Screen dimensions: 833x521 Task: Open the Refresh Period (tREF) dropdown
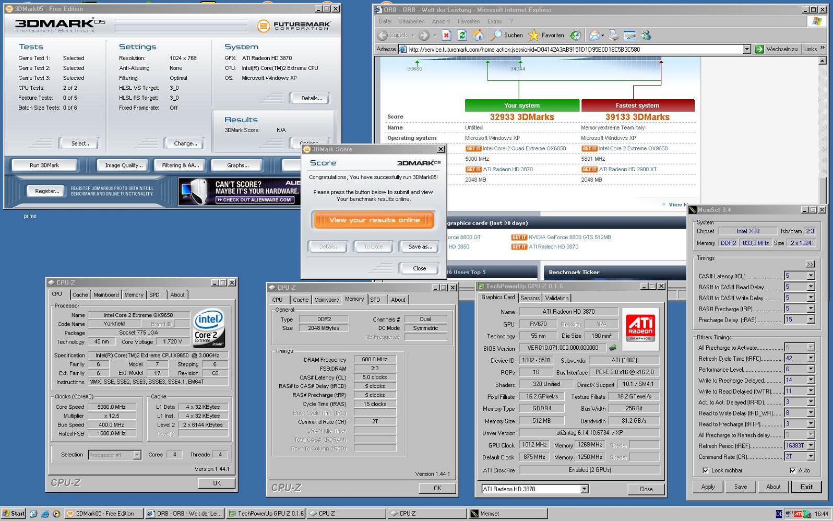pos(811,445)
